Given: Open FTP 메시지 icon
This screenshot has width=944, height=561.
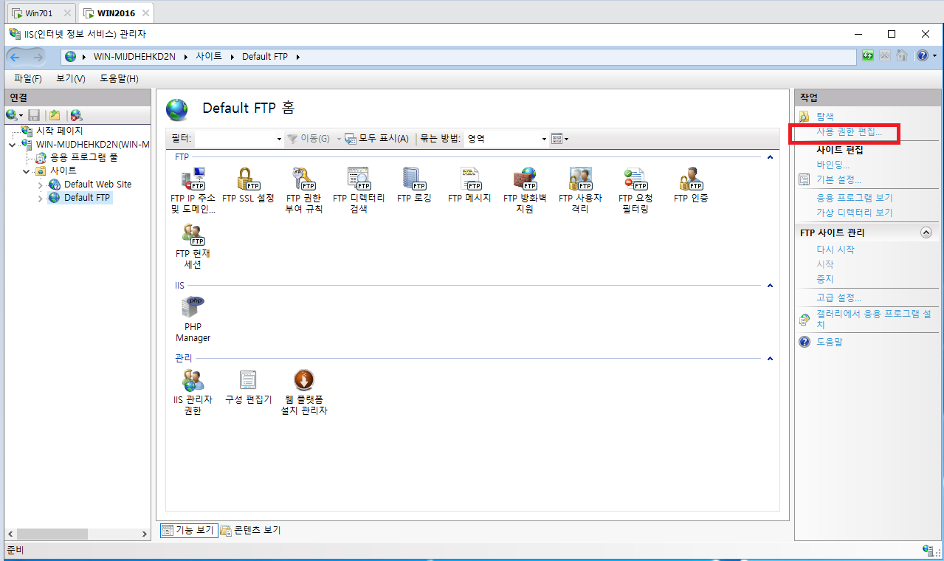Looking at the screenshot, I should click(469, 185).
